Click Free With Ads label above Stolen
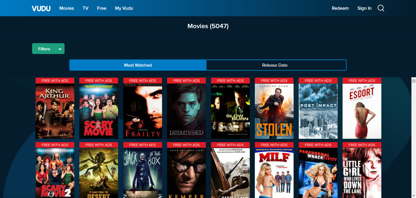 coord(274,80)
